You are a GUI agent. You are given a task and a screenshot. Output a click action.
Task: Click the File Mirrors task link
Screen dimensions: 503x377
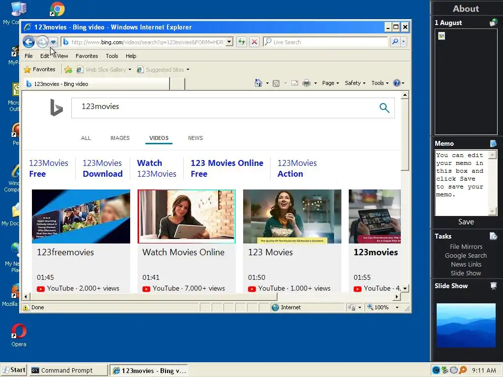pyautogui.click(x=466, y=246)
